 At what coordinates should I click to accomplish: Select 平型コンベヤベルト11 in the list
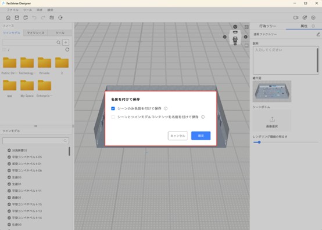click(27, 191)
